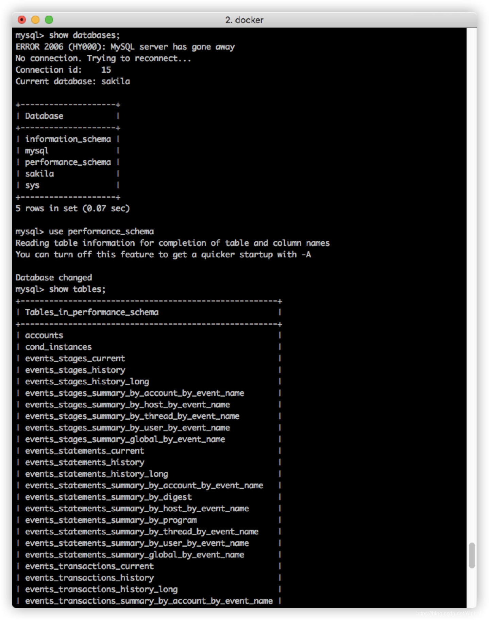Click the 'show tables;' command line

[61, 289]
